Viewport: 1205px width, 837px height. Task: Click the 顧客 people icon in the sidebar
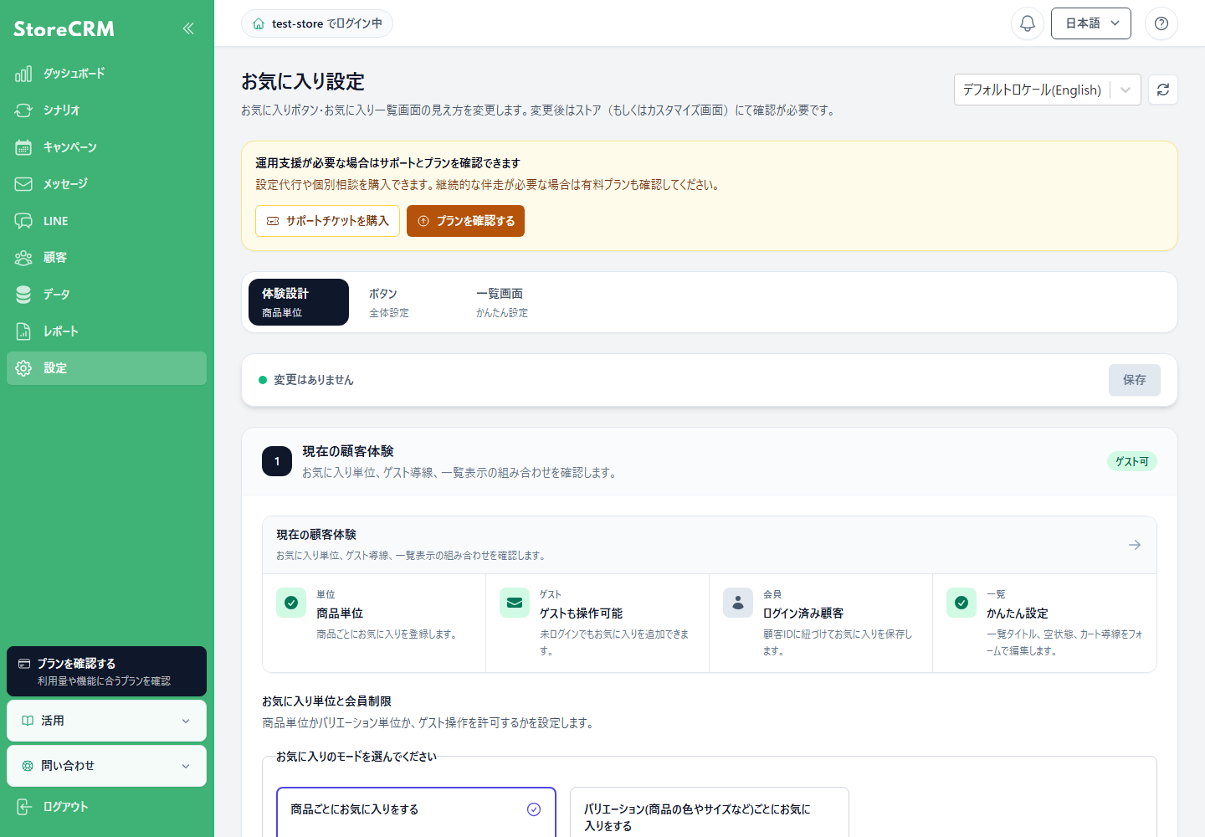(x=23, y=258)
